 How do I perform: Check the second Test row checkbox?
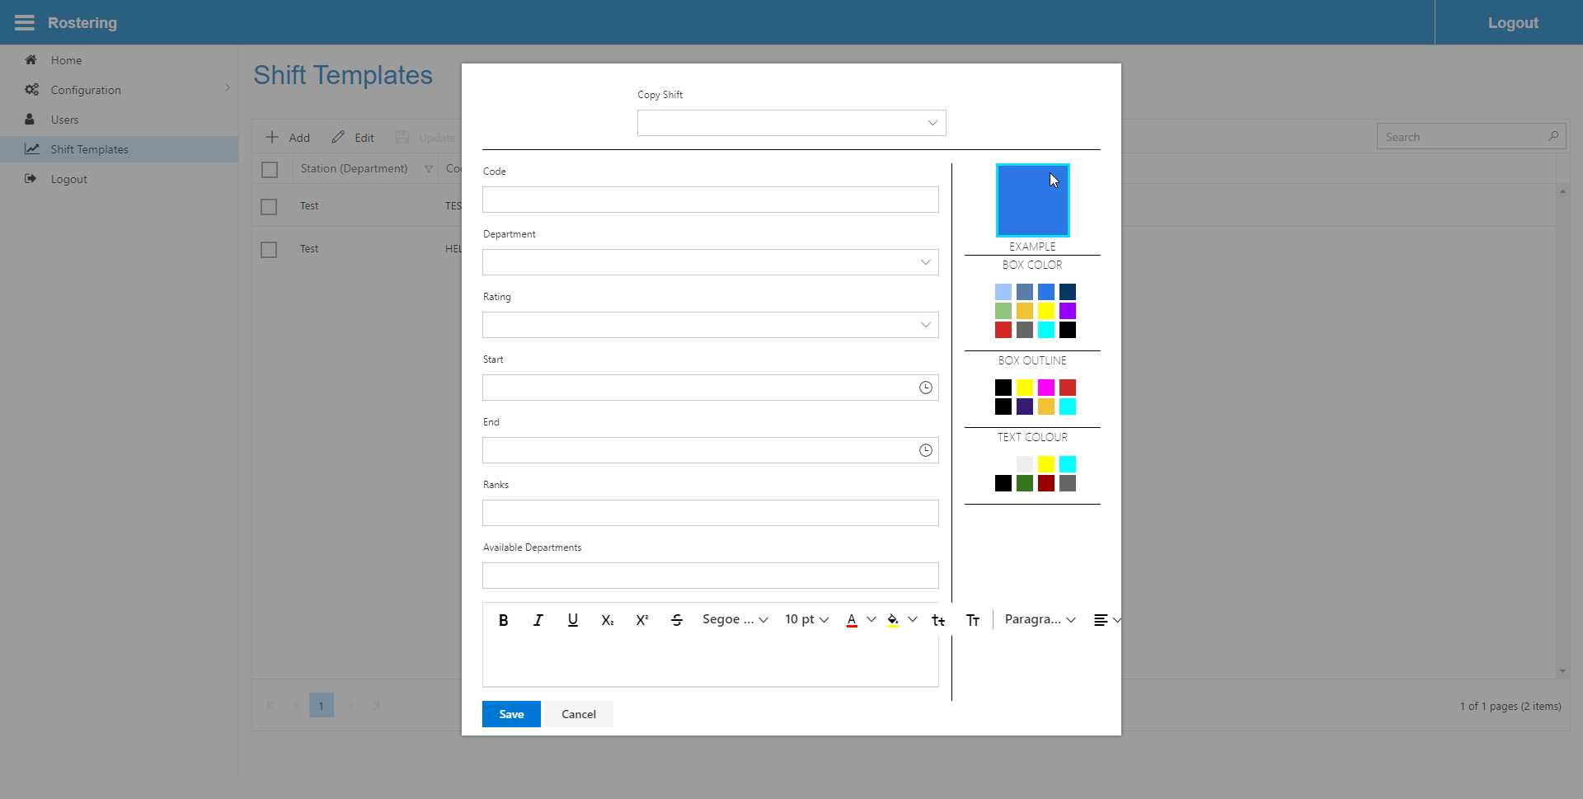pyautogui.click(x=269, y=250)
